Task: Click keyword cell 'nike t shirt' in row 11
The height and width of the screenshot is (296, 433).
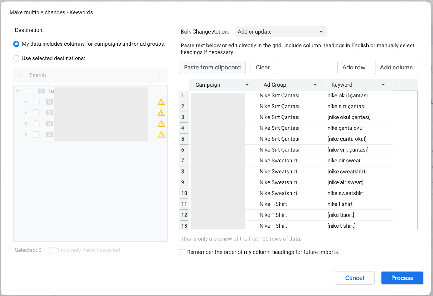Action: (x=359, y=204)
